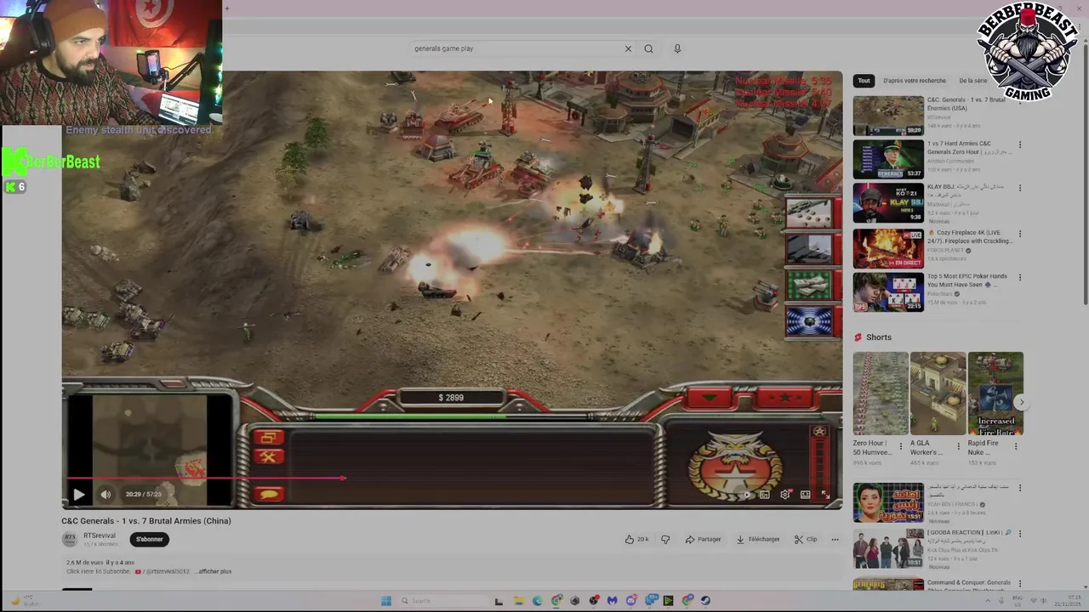
Task: Open the KLAY BBJ video thumbnail
Action: [888, 202]
